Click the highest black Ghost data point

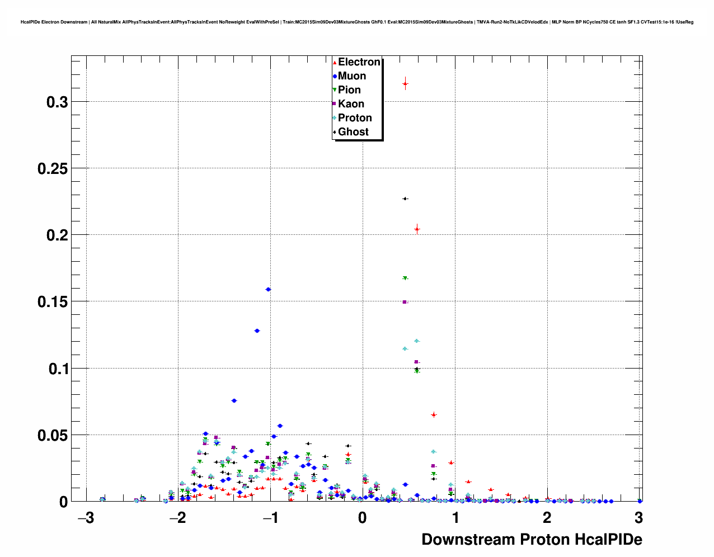tap(405, 199)
